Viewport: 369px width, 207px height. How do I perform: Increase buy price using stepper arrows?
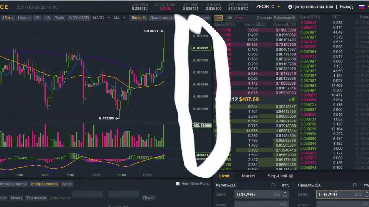click(x=285, y=193)
